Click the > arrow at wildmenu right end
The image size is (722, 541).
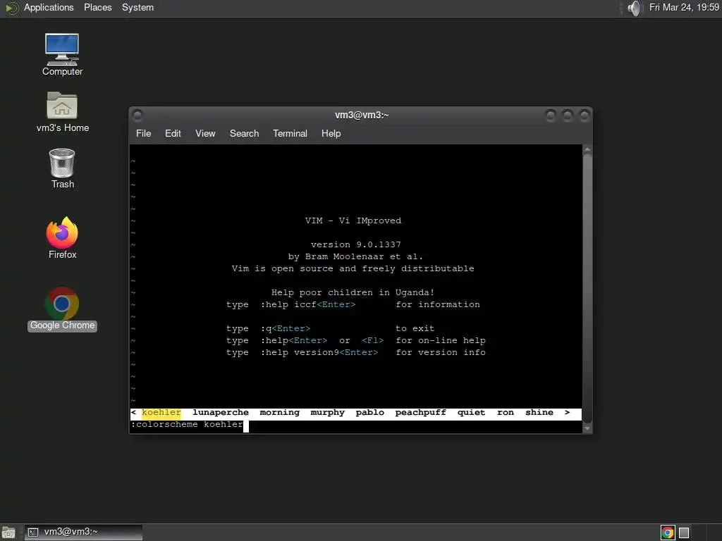click(568, 413)
